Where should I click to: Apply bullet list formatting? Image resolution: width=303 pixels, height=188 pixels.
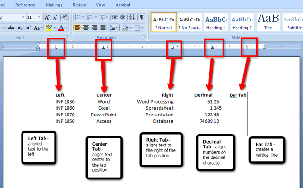77,17
